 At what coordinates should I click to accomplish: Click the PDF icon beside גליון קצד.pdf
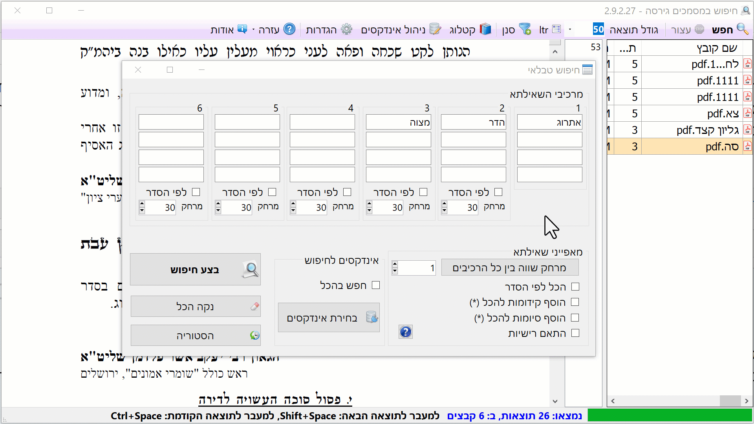[749, 129]
